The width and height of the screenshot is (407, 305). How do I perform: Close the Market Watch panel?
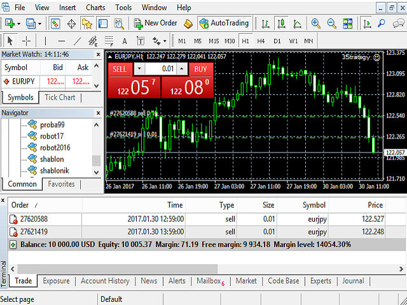[99, 55]
